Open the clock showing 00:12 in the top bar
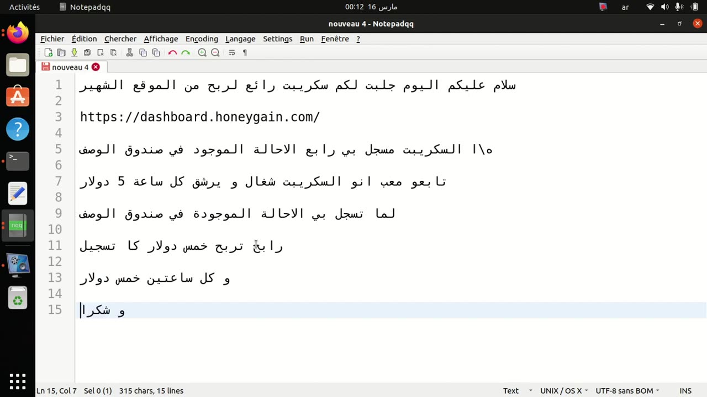The height and width of the screenshot is (397, 707). (x=371, y=7)
